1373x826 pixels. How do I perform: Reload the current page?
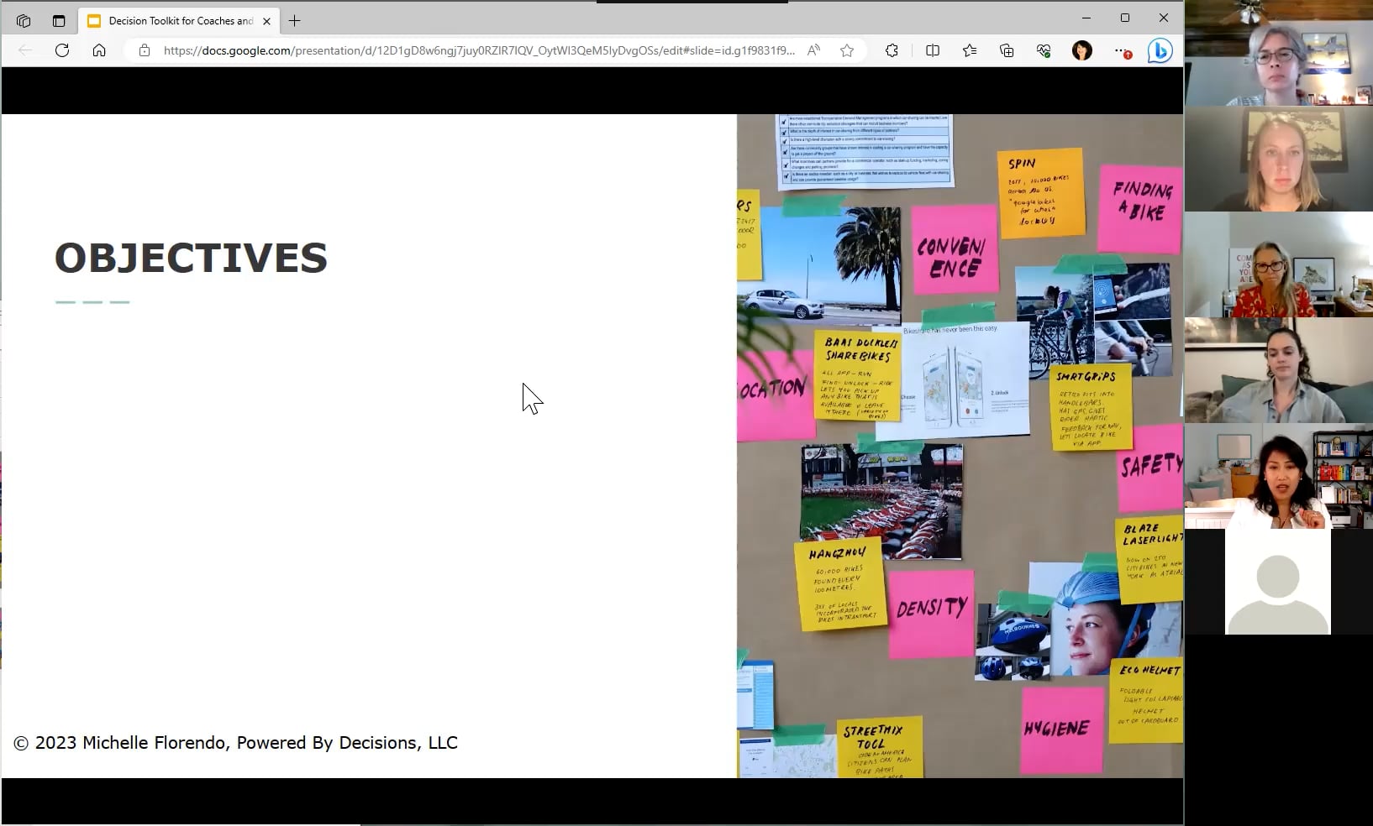[x=62, y=50]
